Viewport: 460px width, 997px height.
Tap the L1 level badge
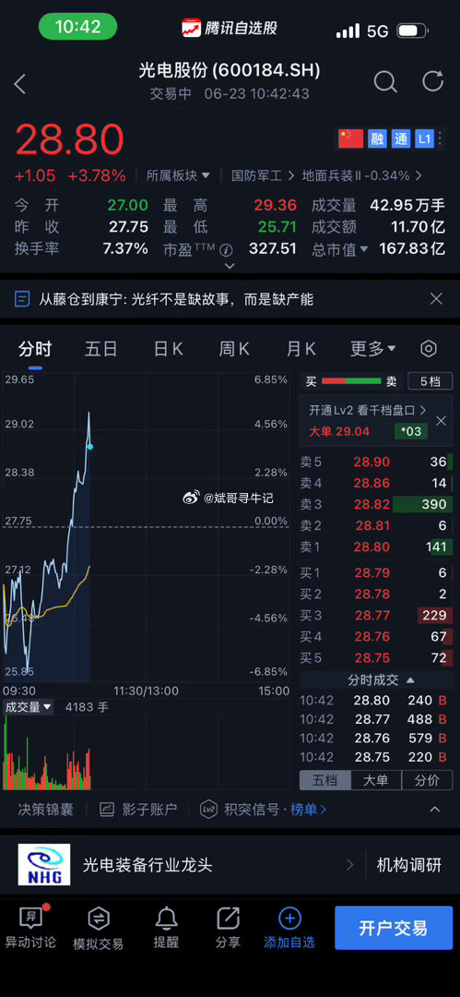[x=424, y=138]
